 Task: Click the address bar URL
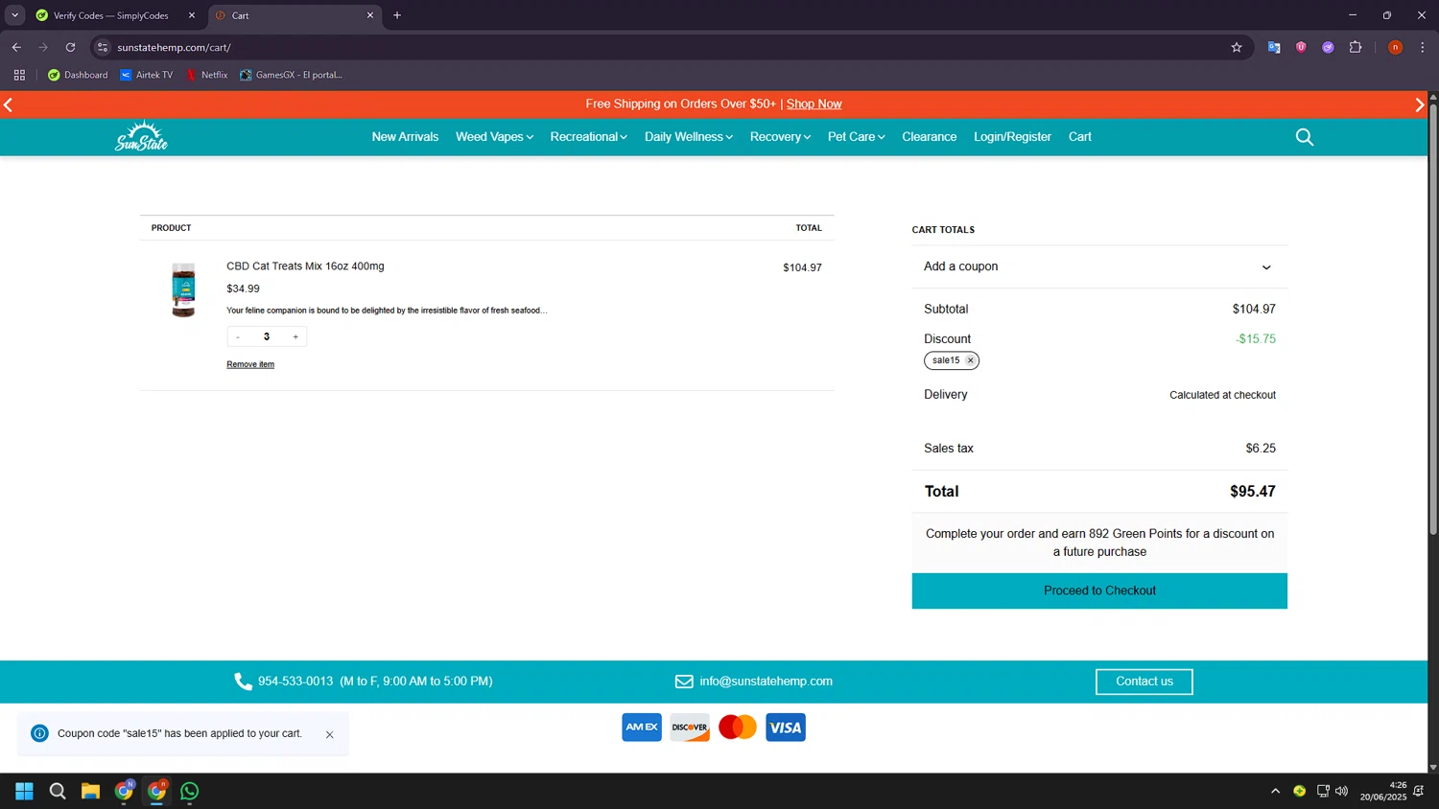tap(174, 47)
